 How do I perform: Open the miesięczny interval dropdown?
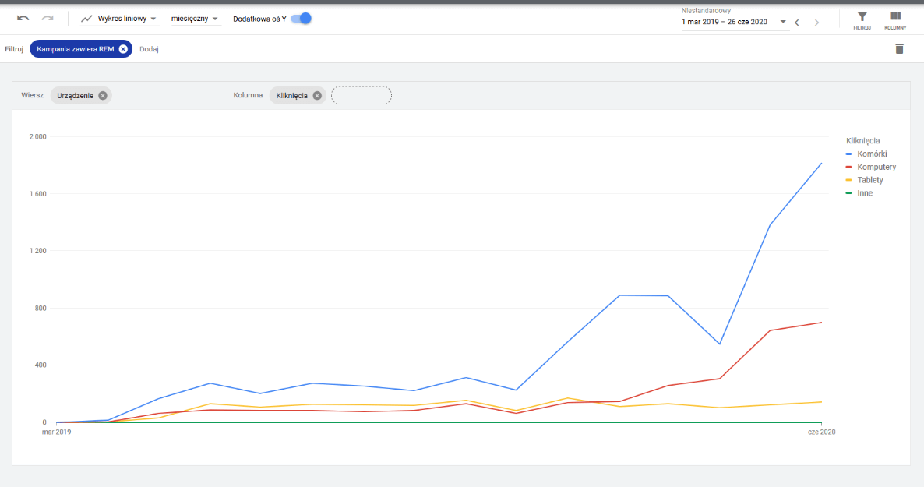(x=195, y=19)
